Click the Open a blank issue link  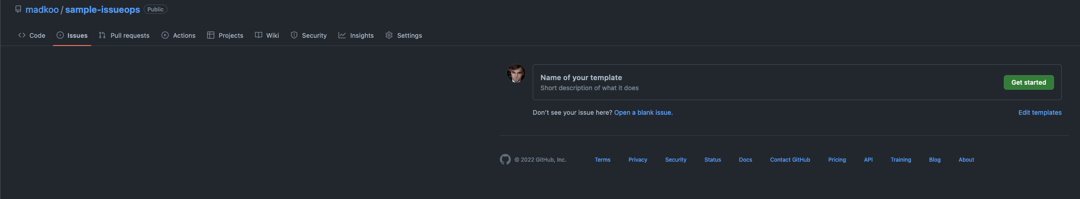[643, 112]
